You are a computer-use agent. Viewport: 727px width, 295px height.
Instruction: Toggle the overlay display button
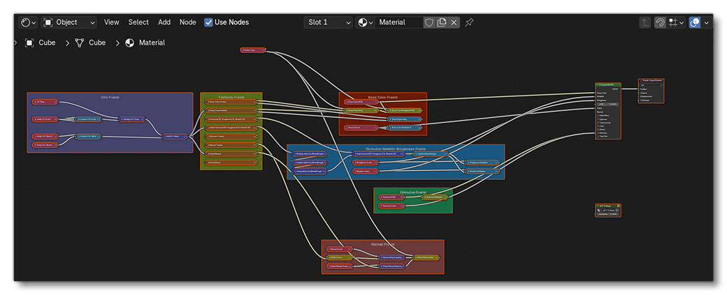click(695, 22)
